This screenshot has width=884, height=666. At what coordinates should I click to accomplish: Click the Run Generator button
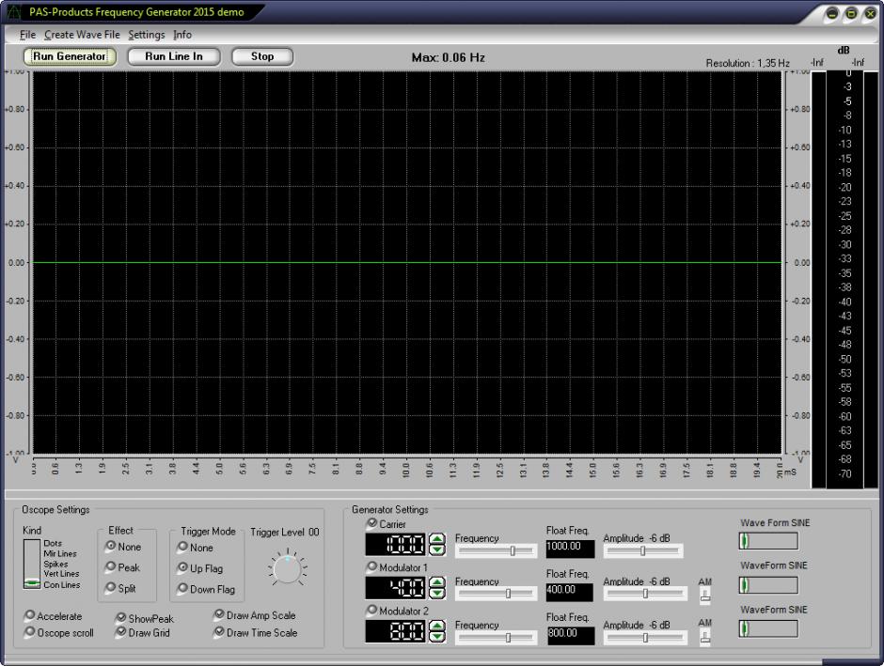coord(70,56)
